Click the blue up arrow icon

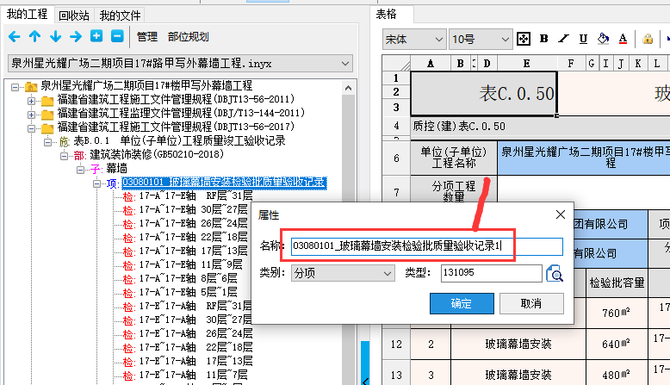(34, 37)
